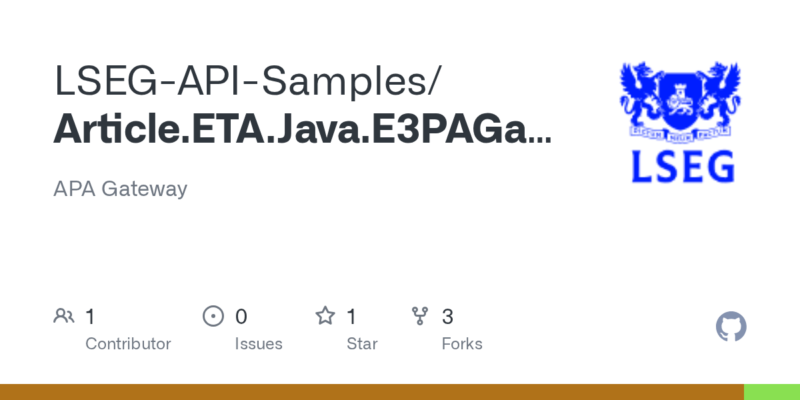Click the forks count number 3
Screen dimensions: 800x400
(448, 317)
